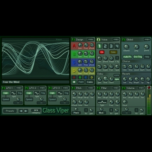Toggle delay sync button
Image resolution: width=152 pixels, height=152 pixels.
tap(117, 75)
